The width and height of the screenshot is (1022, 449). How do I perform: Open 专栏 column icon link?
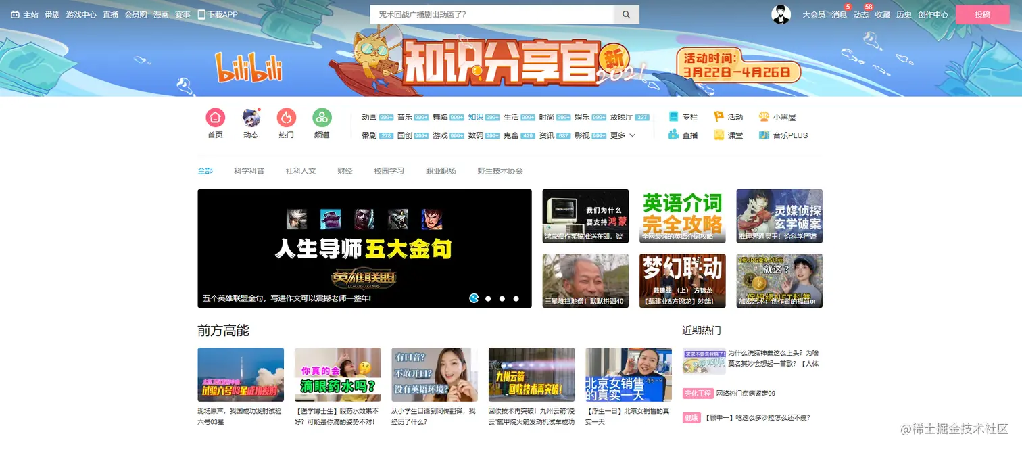[683, 117]
